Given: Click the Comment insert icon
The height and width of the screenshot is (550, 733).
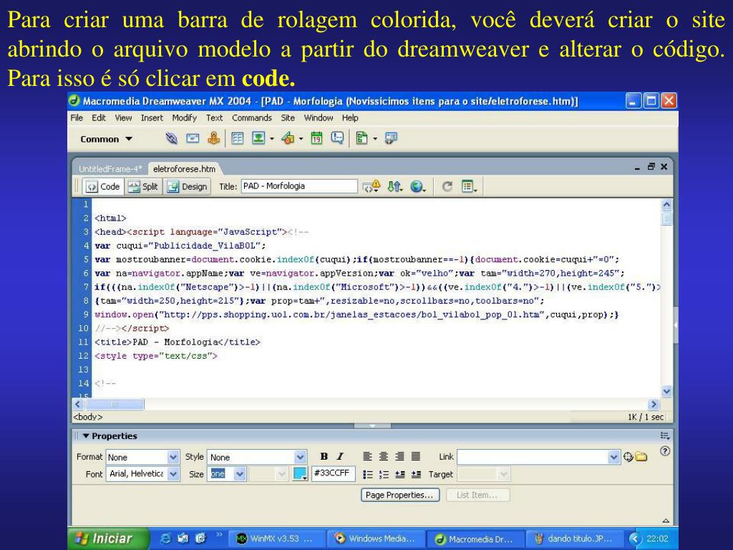Looking at the screenshot, I should (x=337, y=138).
